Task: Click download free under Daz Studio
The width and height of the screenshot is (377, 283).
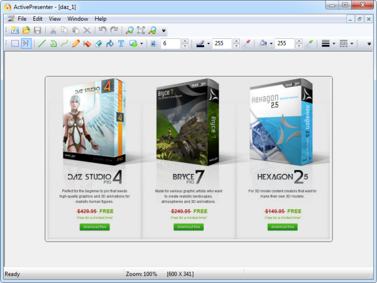Action: pyautogui.click(x=95, y=226)
